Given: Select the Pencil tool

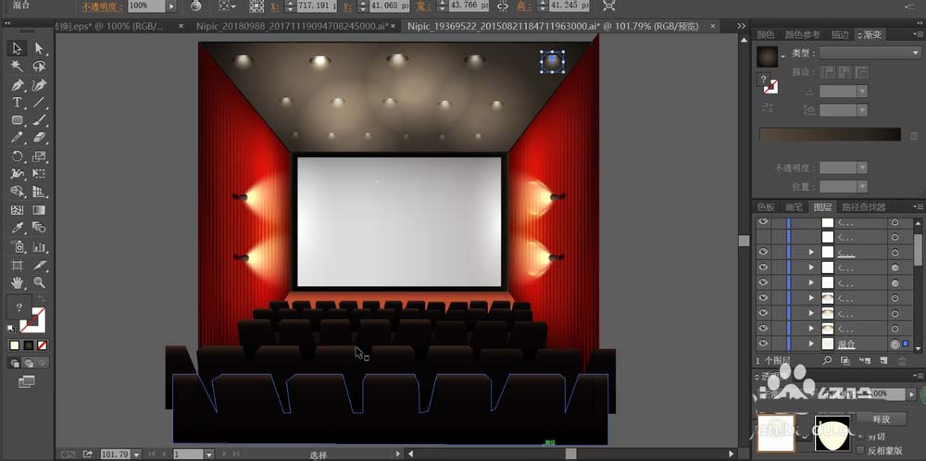Looking at the screenshot, I should (17, 138).
